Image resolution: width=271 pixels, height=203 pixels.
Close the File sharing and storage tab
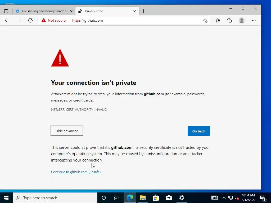click(x=71, y=11)
